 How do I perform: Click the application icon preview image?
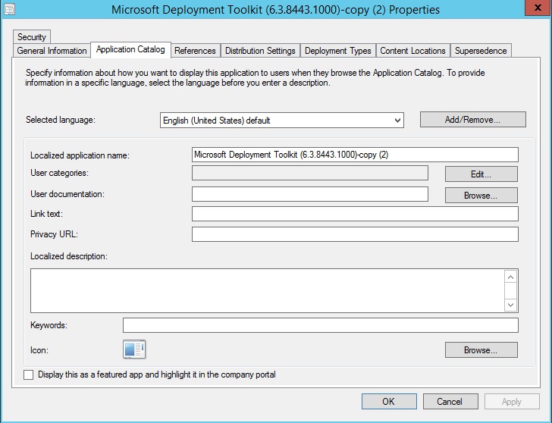click(x=133, y=349)
